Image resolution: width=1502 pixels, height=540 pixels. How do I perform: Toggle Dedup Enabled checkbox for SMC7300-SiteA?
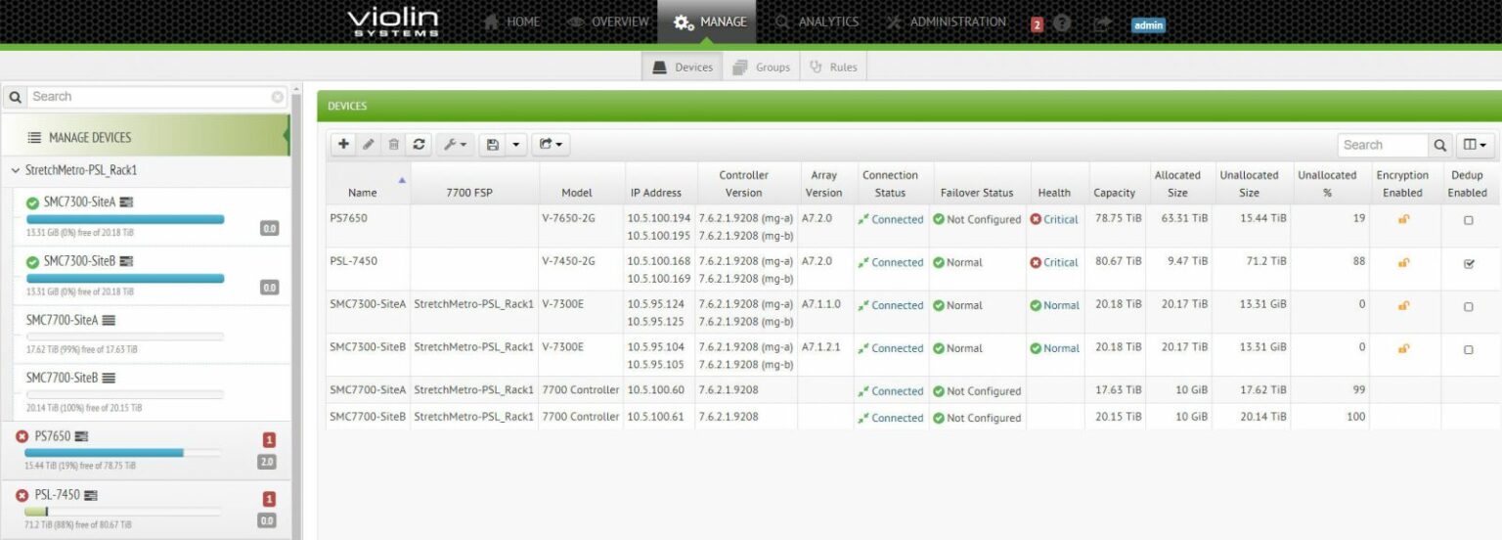tap(1468, 306)
